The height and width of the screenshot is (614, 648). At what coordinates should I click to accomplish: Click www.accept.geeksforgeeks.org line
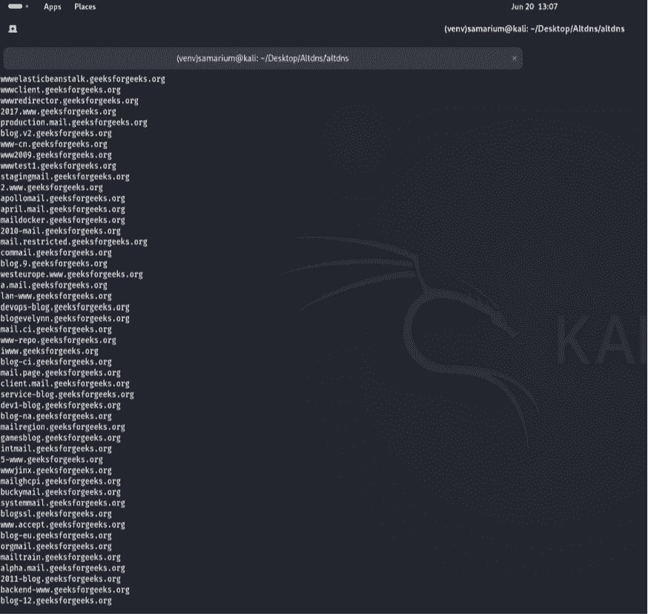pyautogui.click(x=63, y=525)
